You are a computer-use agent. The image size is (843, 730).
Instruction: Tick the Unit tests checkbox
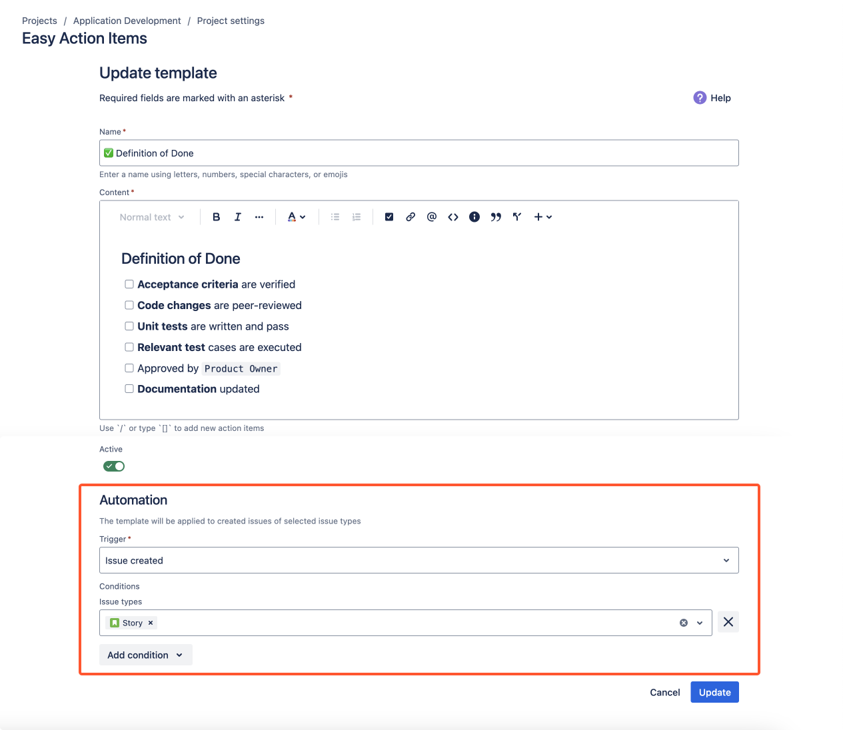click(129, 326)
